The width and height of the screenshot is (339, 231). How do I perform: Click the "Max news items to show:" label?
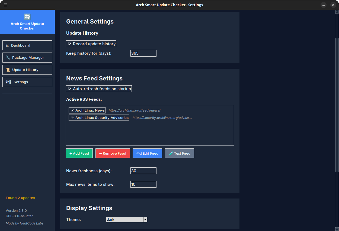(90, 184)
